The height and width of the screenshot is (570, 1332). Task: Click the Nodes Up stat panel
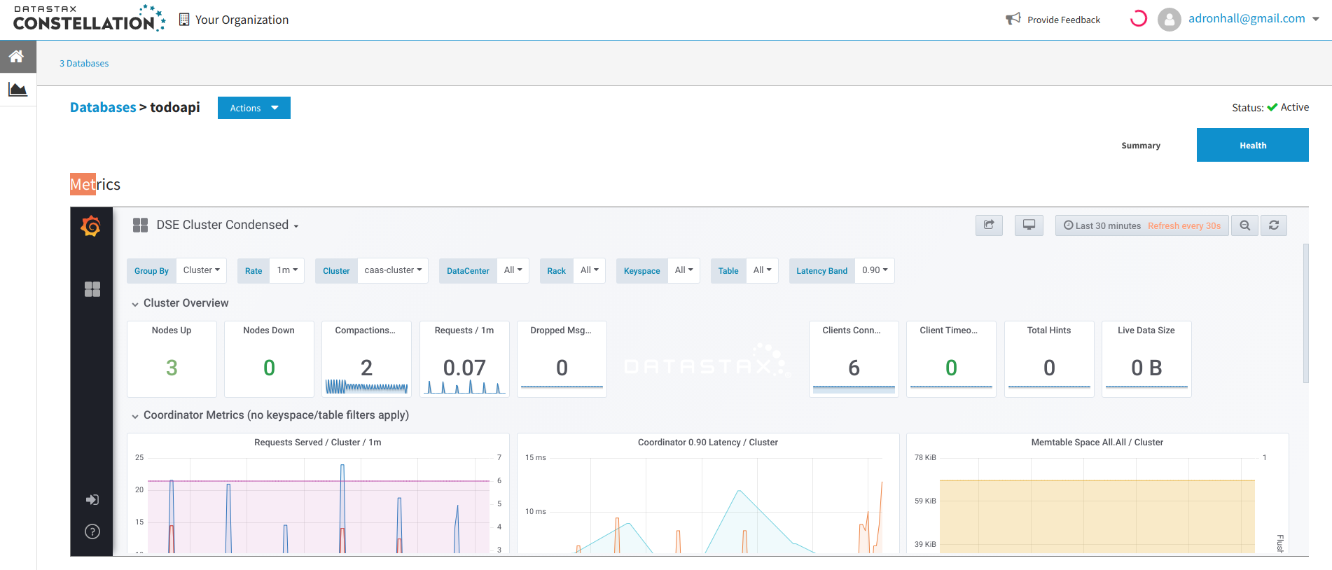(172, 359)
